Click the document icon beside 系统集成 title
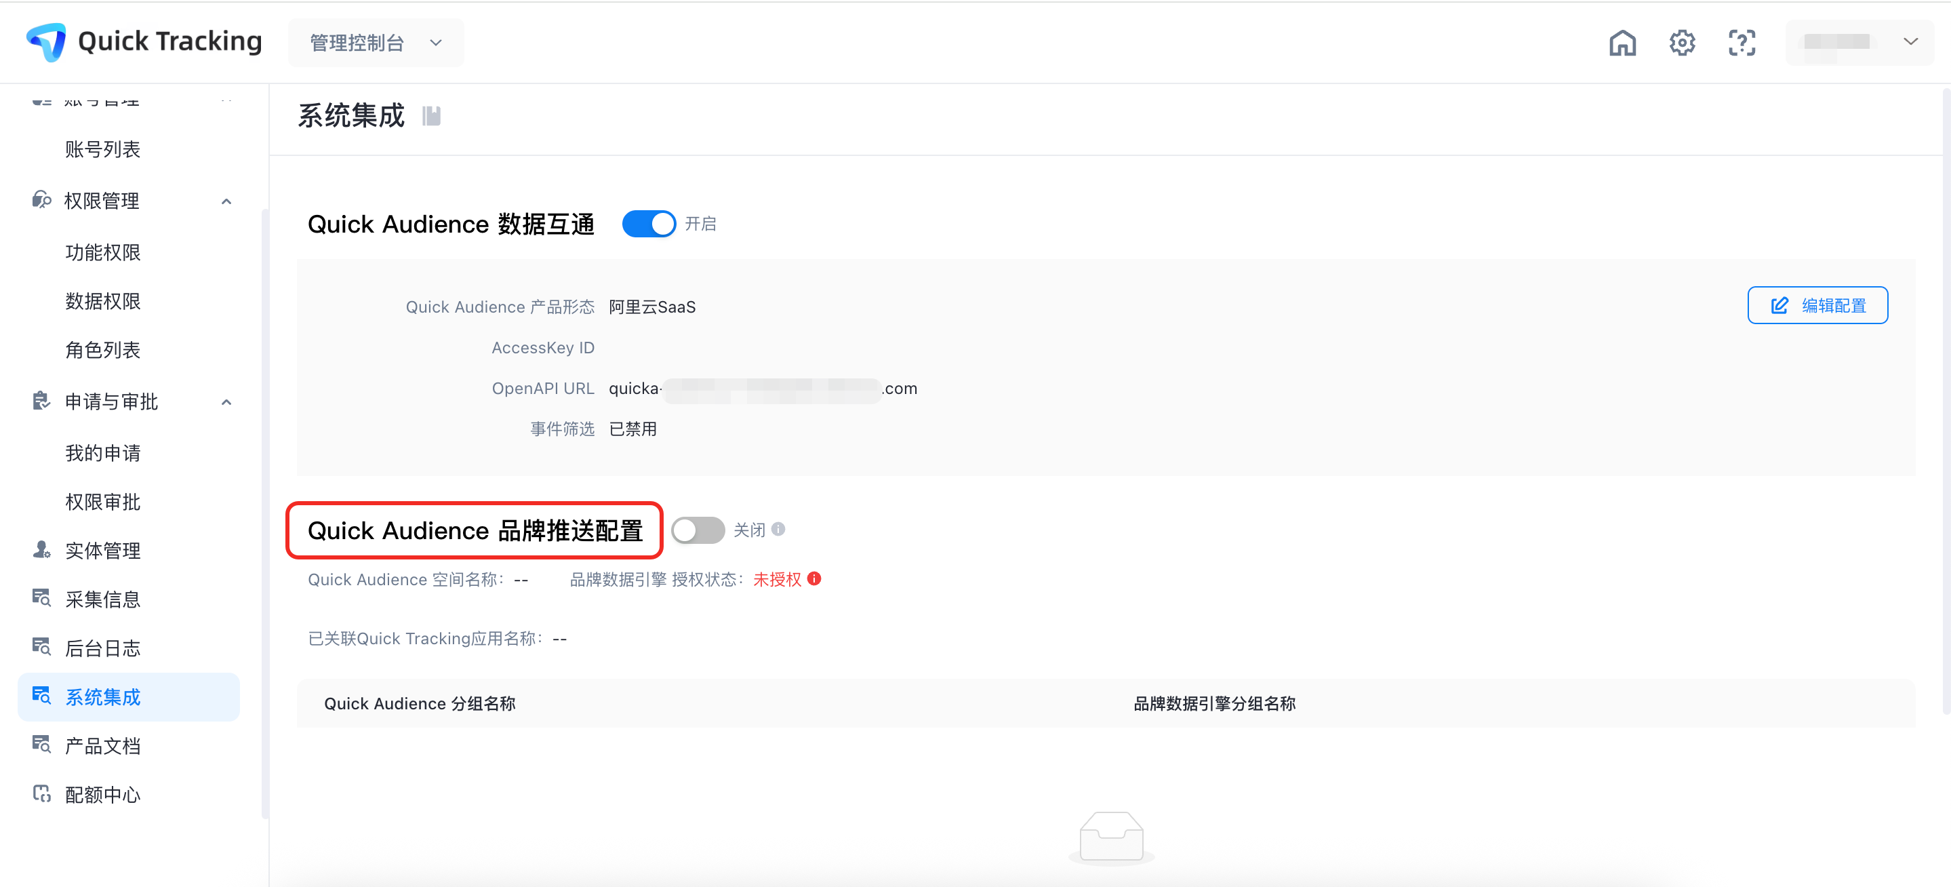Screen dimensions: 1951x887 click(x=432, y=116)
